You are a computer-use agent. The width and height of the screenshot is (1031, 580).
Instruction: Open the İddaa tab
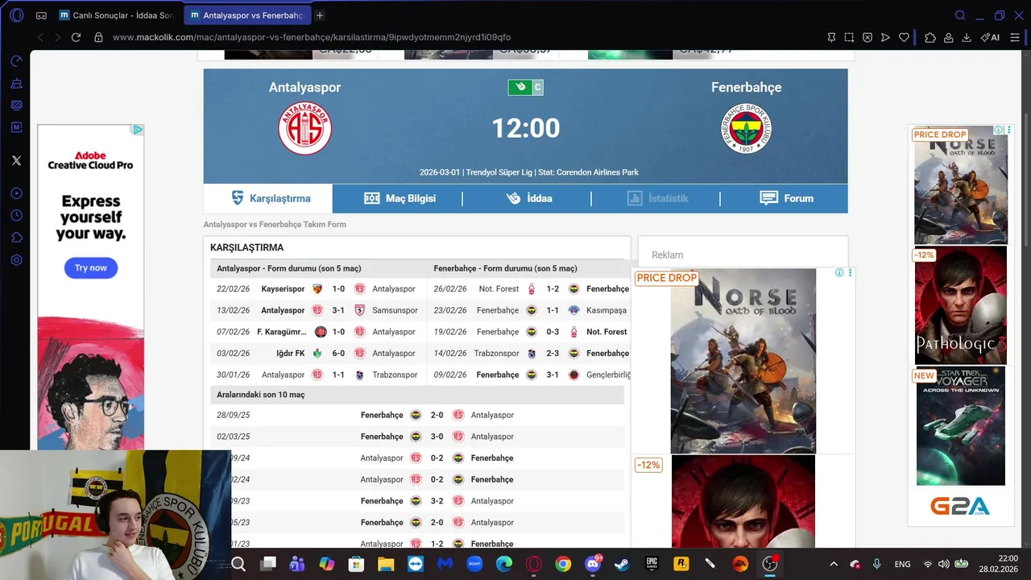tap(528, 198)
